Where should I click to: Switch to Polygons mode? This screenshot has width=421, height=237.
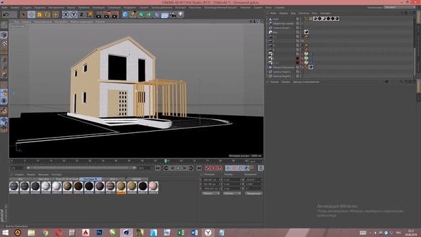4,74
